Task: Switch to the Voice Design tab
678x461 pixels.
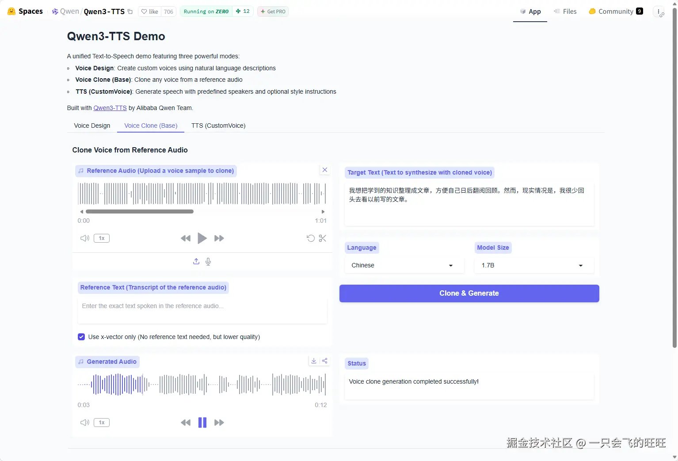Action: click(92, 126)
